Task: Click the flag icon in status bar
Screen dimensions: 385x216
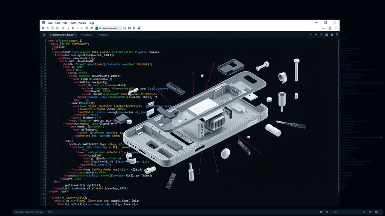Action: click(x=321, y=212)
